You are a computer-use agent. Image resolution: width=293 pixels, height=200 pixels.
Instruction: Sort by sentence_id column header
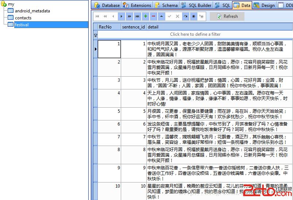134,27
